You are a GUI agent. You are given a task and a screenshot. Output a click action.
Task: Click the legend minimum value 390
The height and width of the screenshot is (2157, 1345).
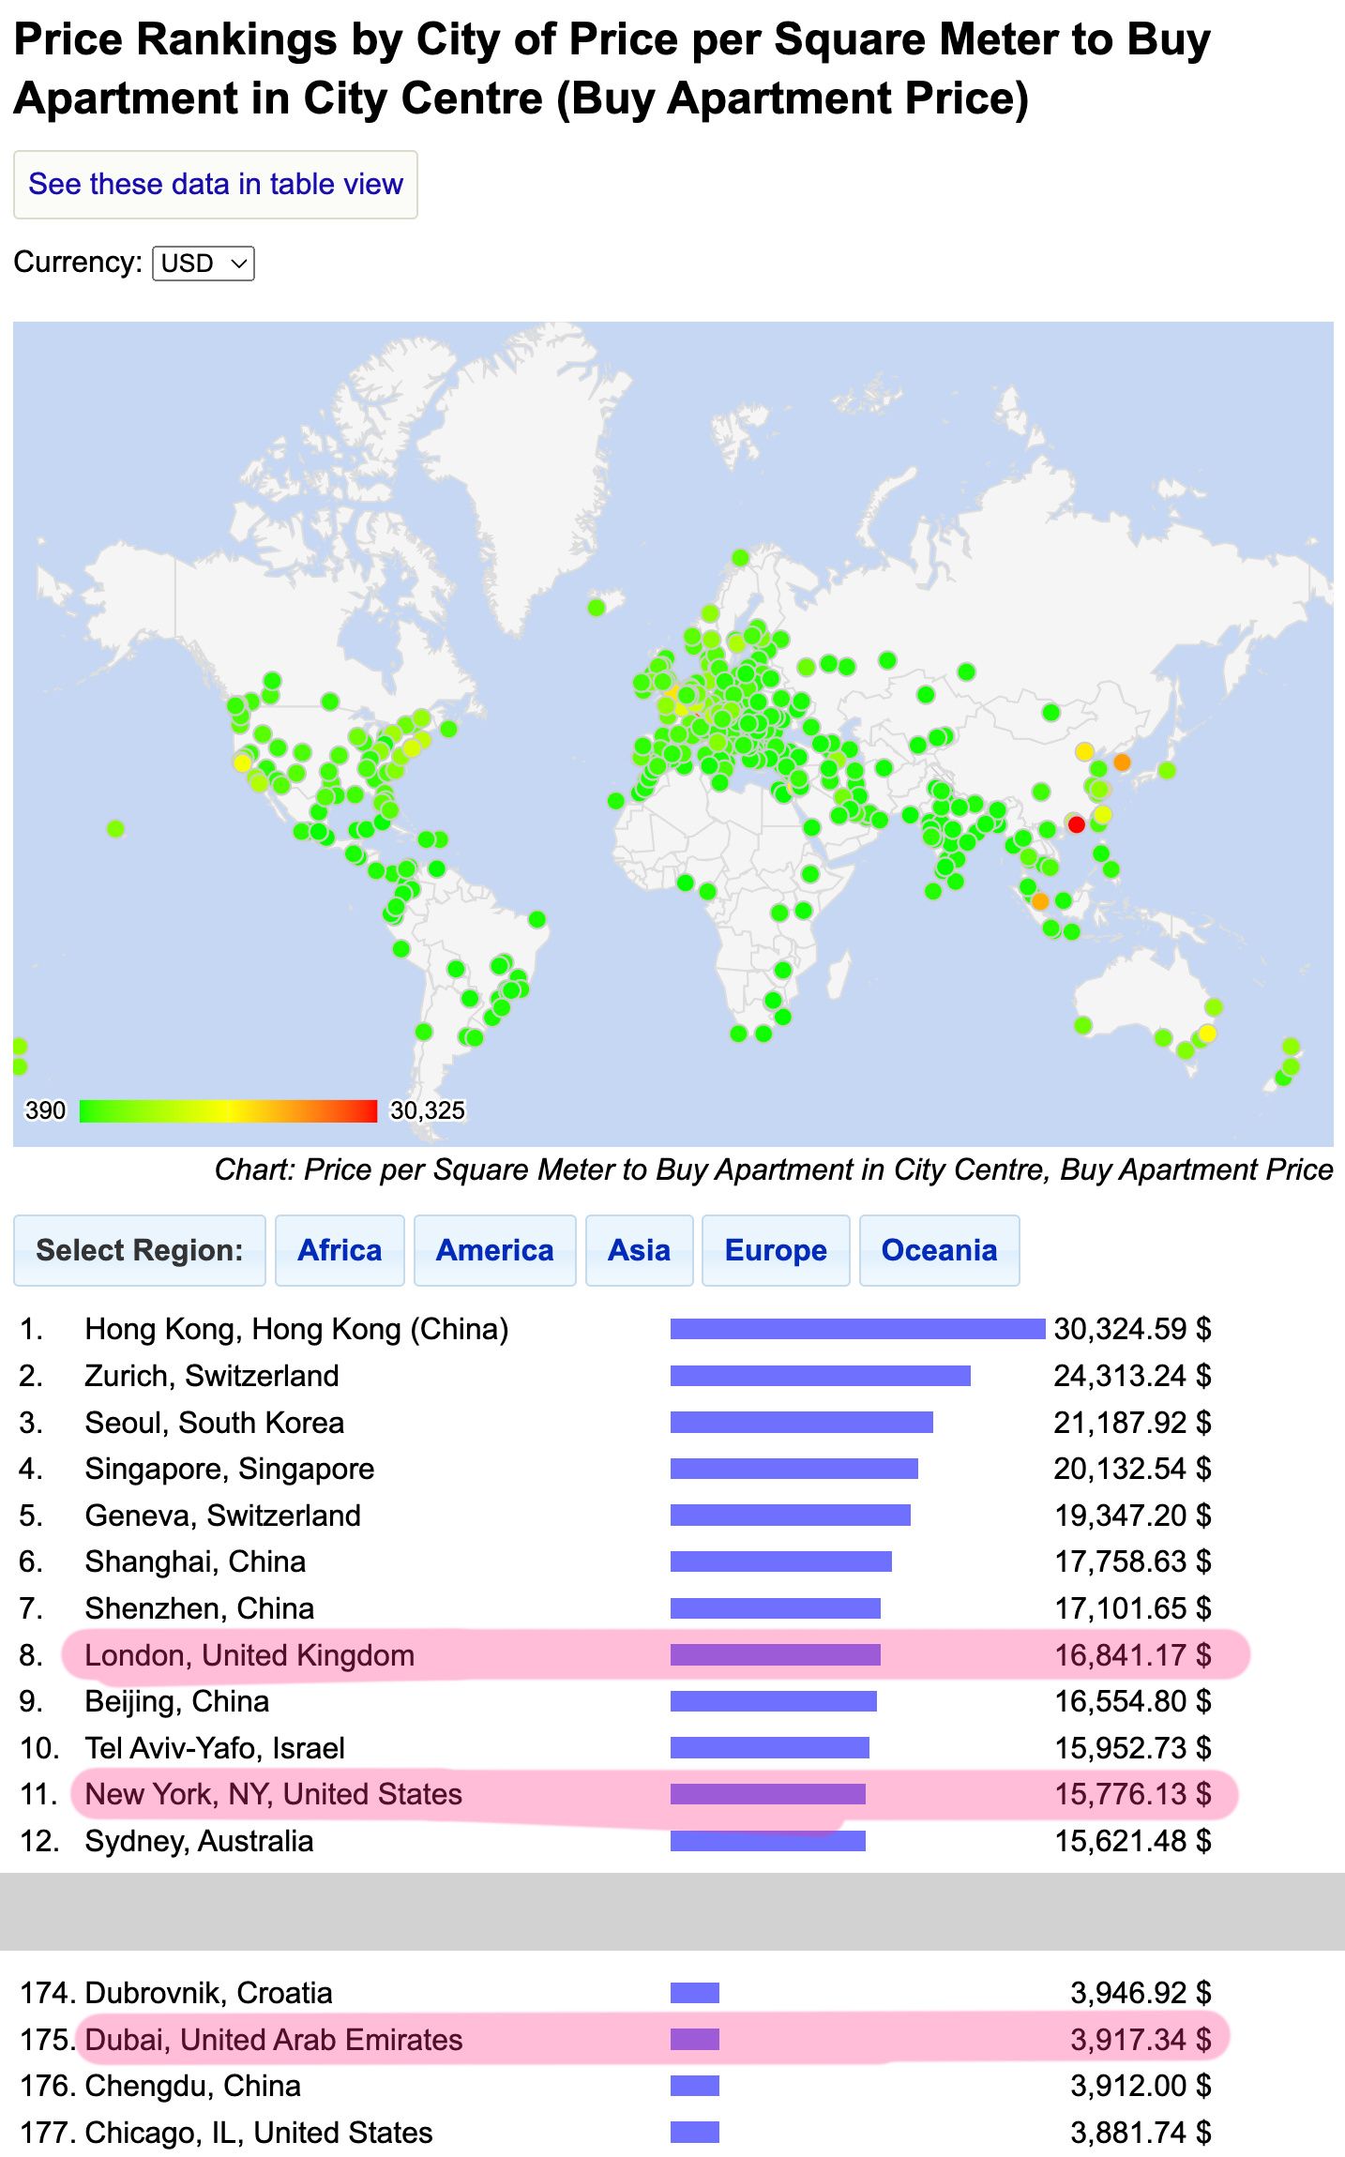[x=45, y=1110]
